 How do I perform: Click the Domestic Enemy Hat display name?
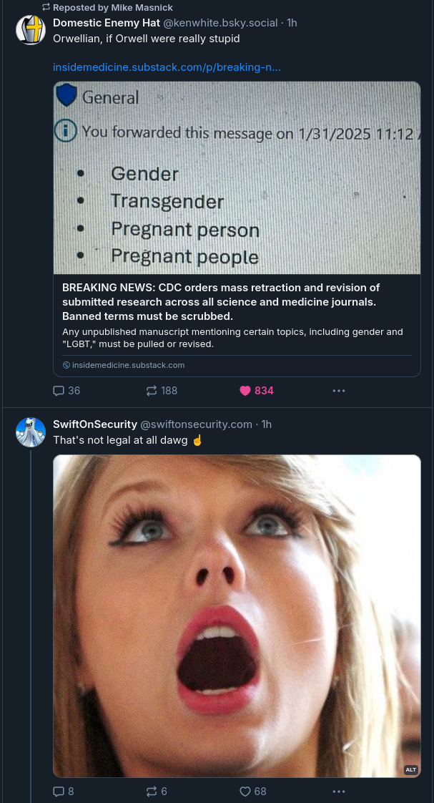[x=107, y=23]
